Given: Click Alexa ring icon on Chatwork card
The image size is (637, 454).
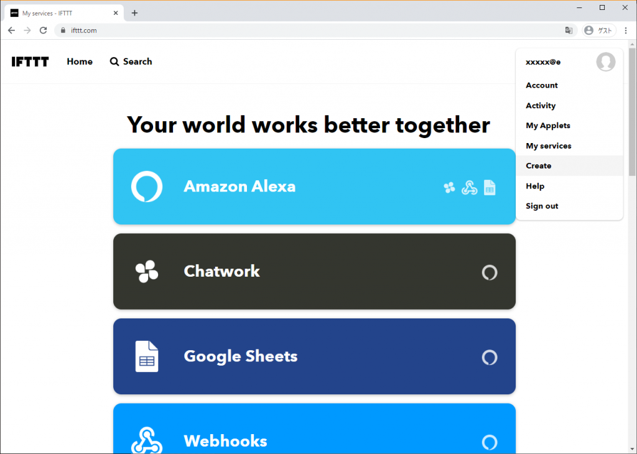Looking at the screenshot, I should click(490, 272).
